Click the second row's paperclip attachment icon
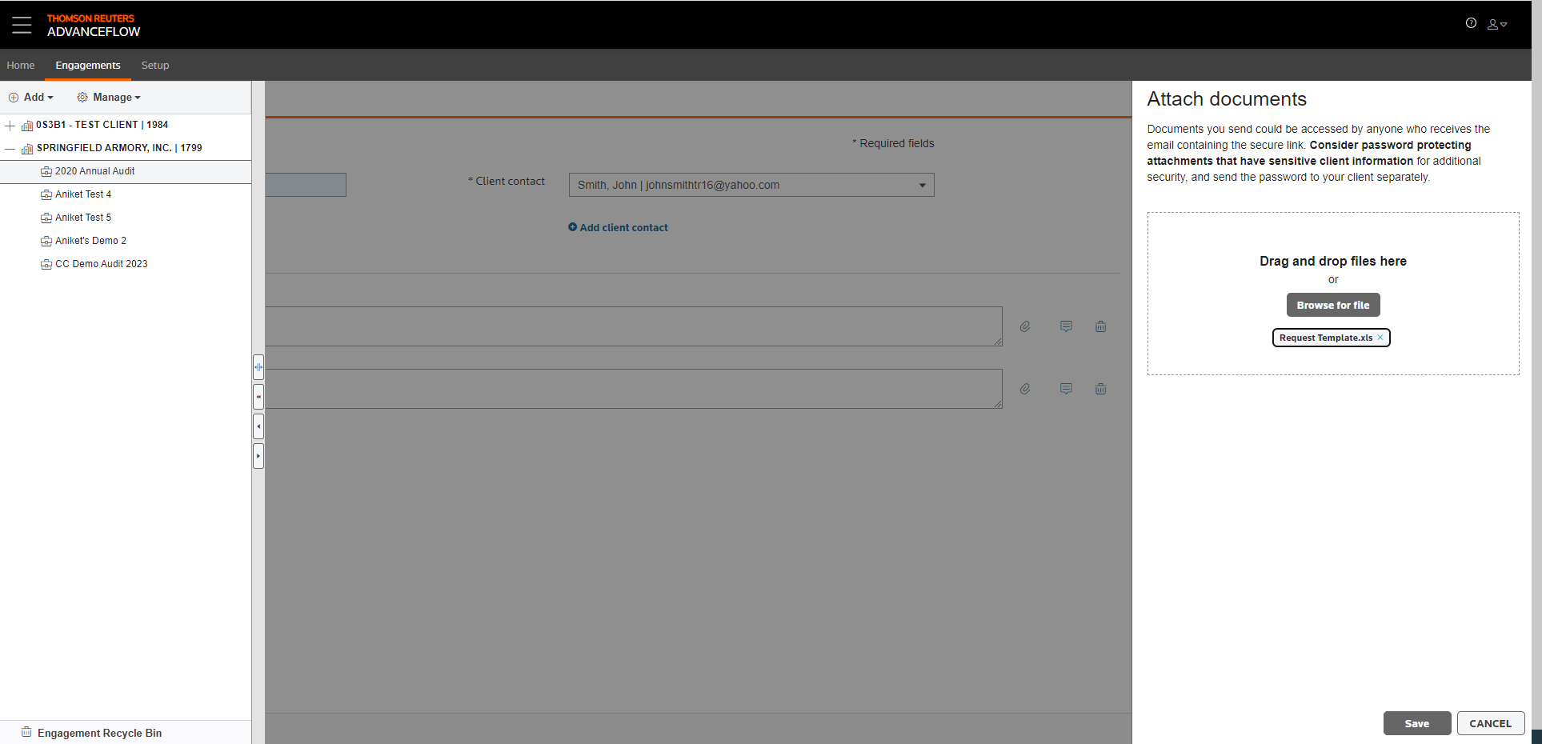The width and height of the screenshot is (1542, 744). coord(1025,389)
